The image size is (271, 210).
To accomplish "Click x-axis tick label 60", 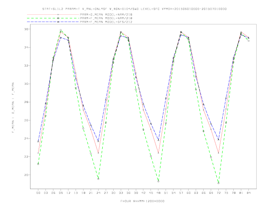I will point(189,193).
